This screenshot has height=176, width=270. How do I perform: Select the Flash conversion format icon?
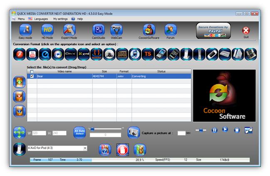coord(20,54)
